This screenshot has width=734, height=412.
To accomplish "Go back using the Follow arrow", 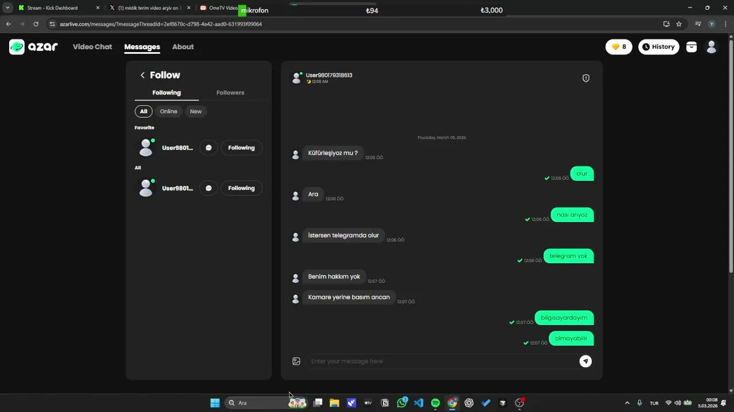I will coord(143,75).
